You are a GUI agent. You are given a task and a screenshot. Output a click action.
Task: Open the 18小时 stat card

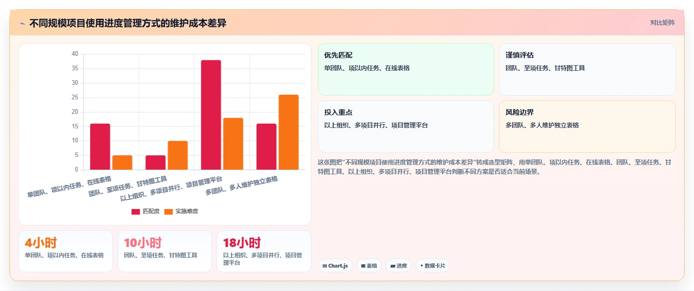point(264,251)
